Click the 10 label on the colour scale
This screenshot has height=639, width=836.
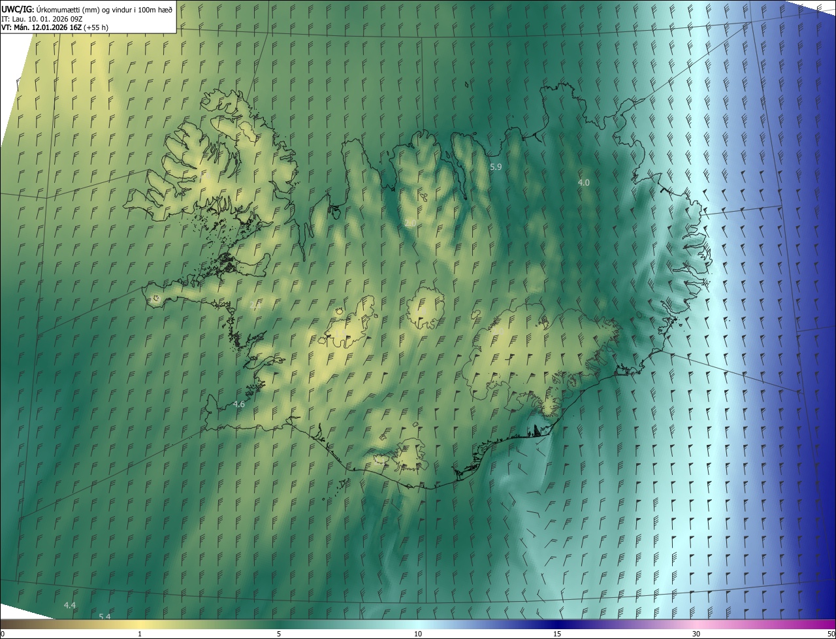click(418, 634)
